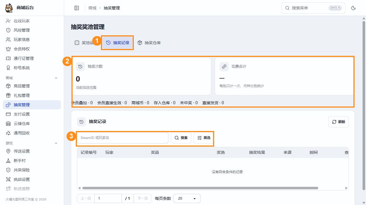Refresh records with the 刷新 button
The height and width of the screenshot is (205, 366).
point(339,122)
